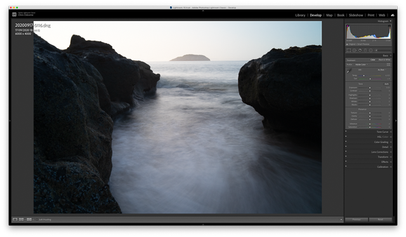Select the Spot Removal tool
This screenshot has height=237, width=406.
354,50
